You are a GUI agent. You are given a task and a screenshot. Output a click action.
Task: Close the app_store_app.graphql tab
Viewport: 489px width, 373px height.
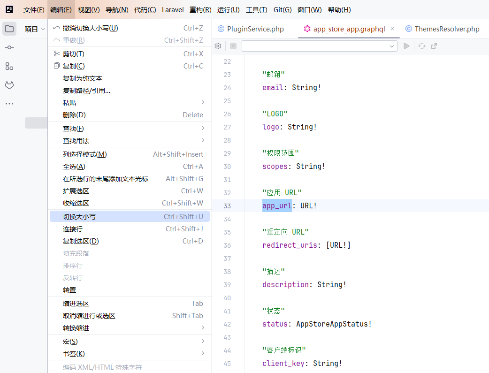[x=392, y=29]
